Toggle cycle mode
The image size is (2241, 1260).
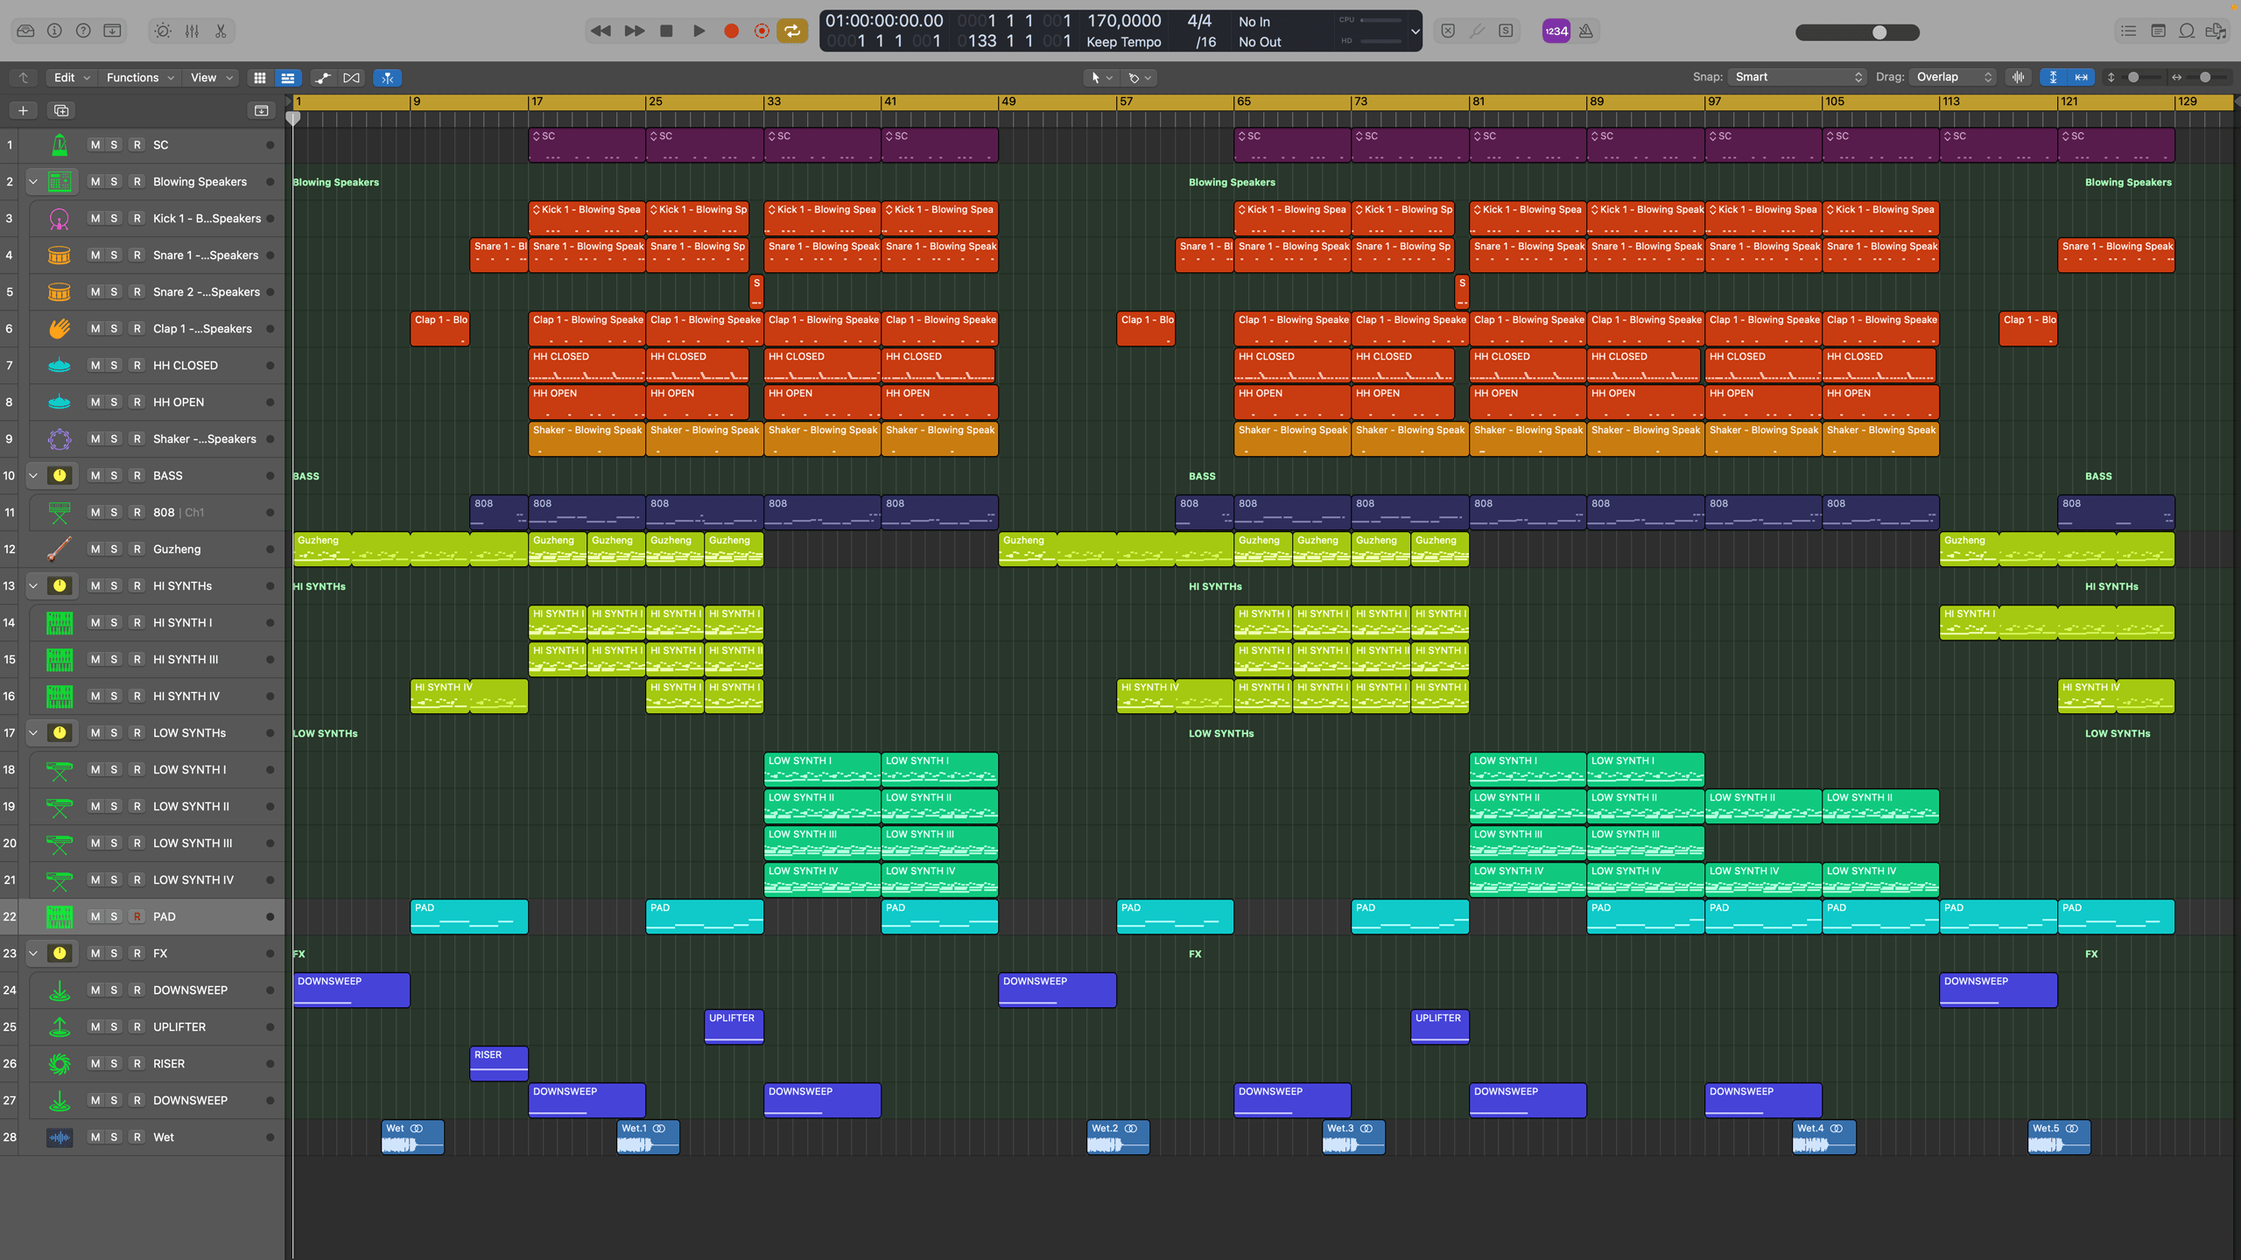(792, 31)
